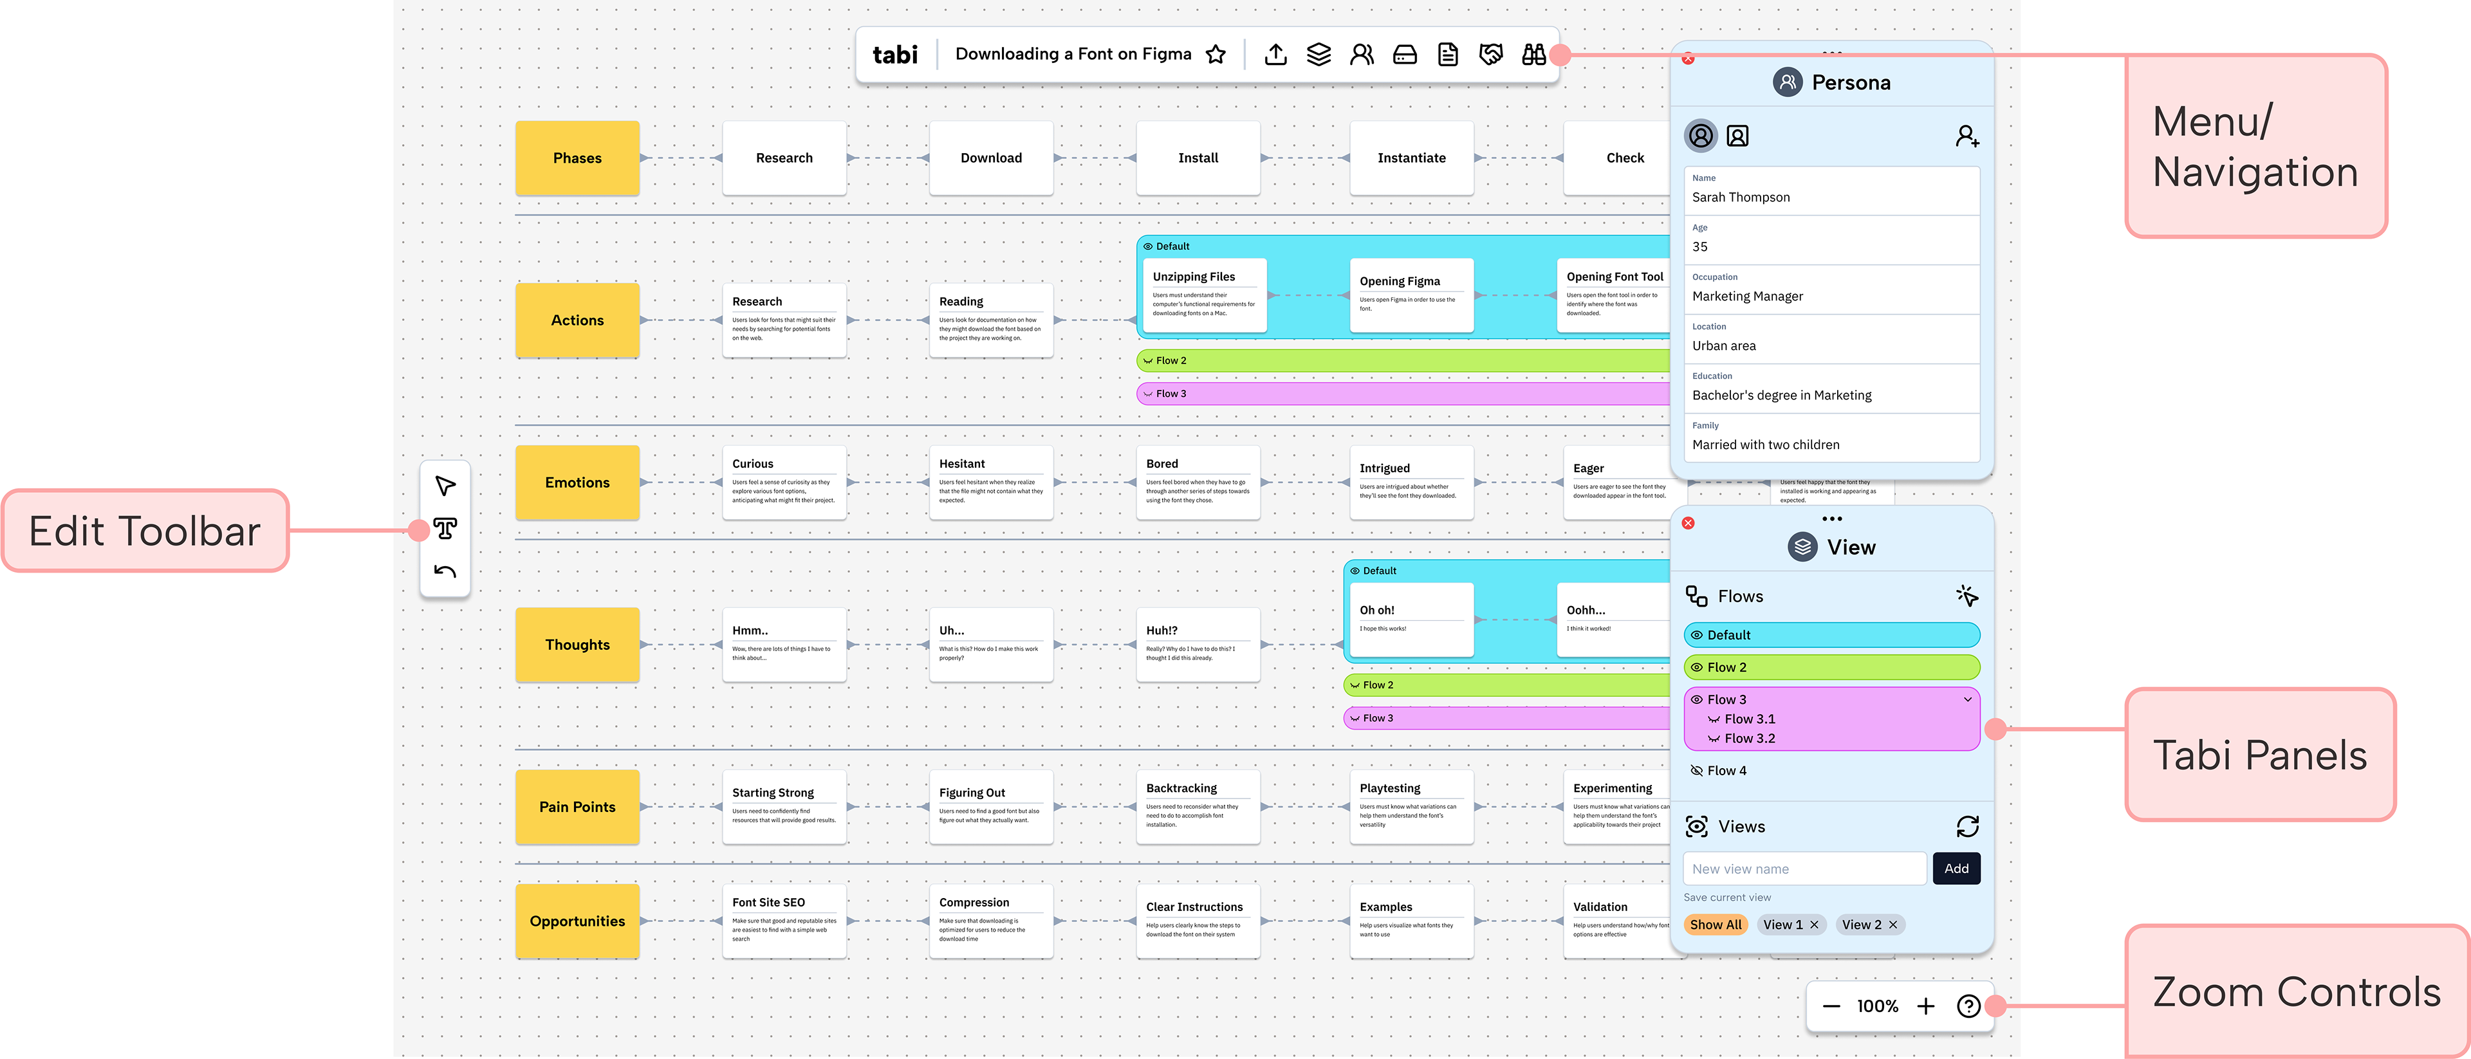Show Flow 3.2 in View panel
This screenshot has width=2471, height=1059.
(1713, 739)
